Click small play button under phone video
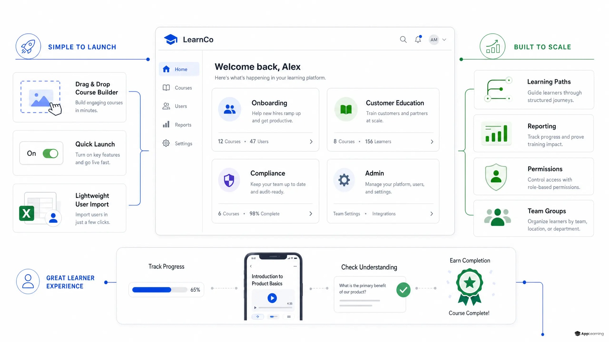Image resolution: width=609 pixels, height=342 pixels. tap(255, 308)
